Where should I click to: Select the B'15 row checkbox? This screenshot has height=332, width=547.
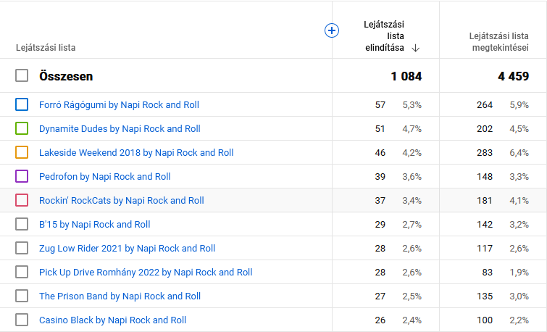pyautogui.click(x=22, y=224)
